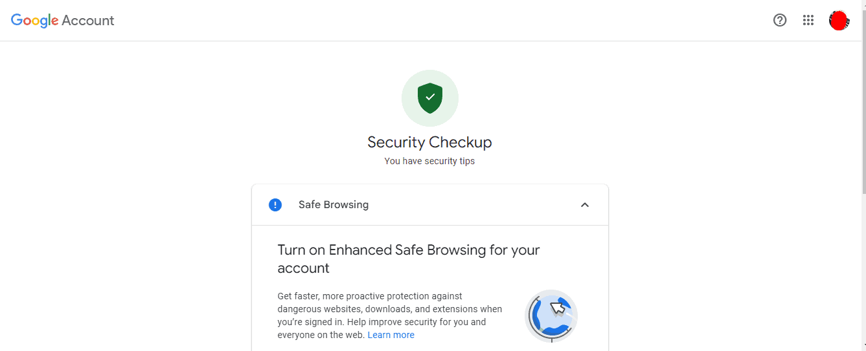Collapse the Safe Browsing section chevron
This screenshot has height=351, width=866.
tap(585, 205)
